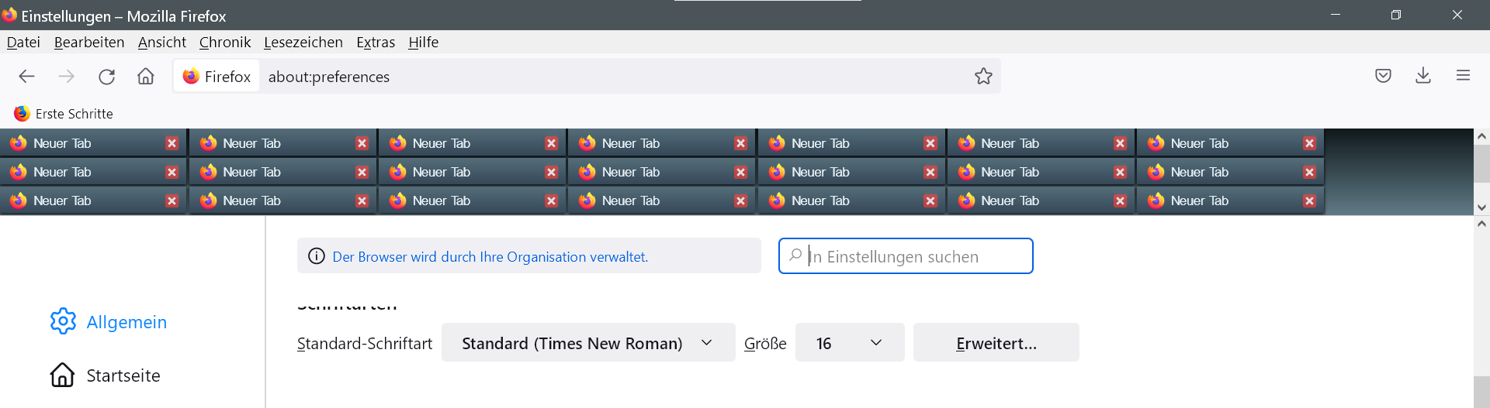Open the Chronik menu

224,43
